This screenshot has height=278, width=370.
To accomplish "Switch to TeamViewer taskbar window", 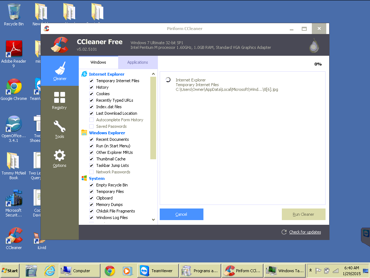I will pyautogui.click(x=158, y=271).
